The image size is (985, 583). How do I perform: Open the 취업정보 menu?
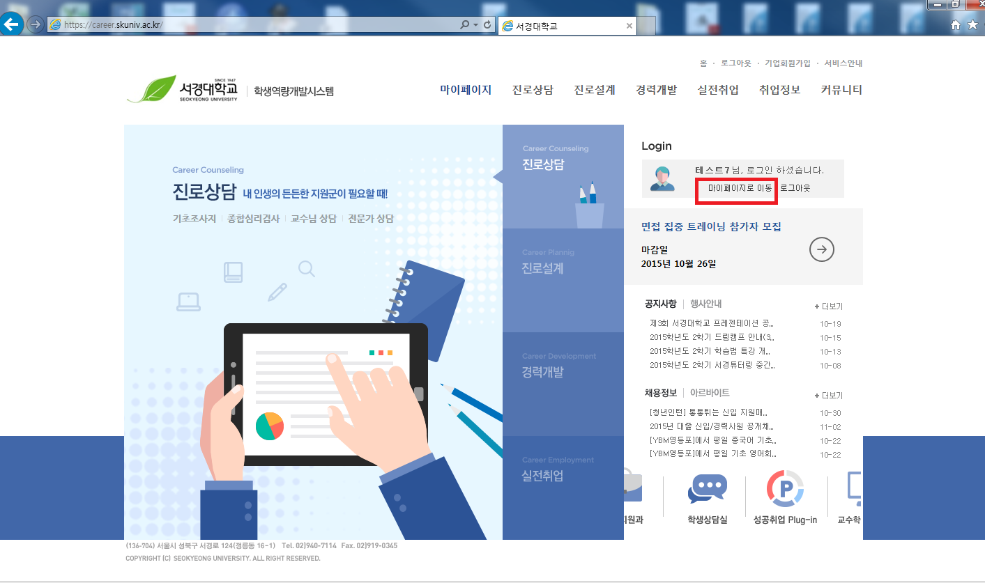[x=779, y=89]
